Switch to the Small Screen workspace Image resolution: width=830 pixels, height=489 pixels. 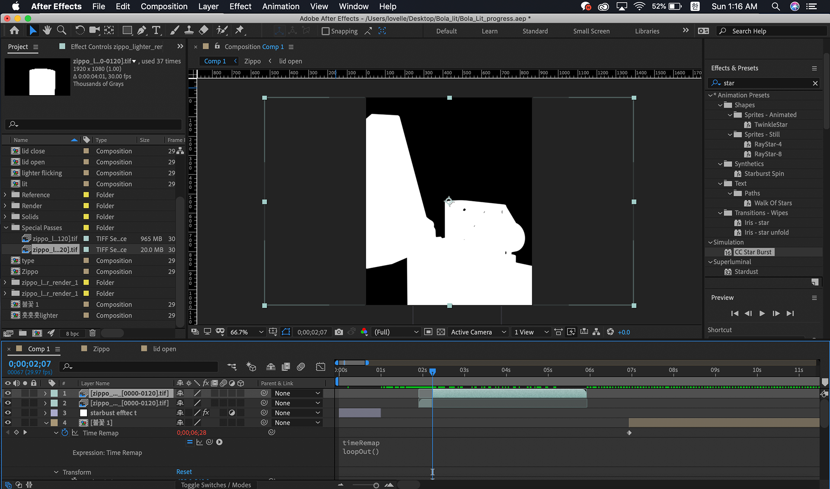pos(591,31)
